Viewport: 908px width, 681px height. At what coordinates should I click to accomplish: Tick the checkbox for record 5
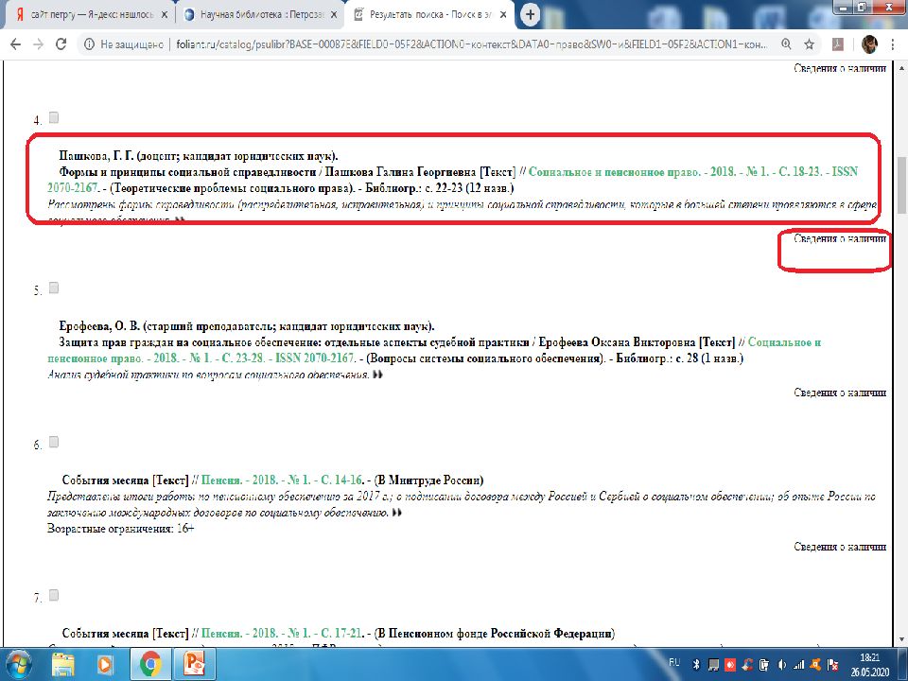tap(54, 288)
